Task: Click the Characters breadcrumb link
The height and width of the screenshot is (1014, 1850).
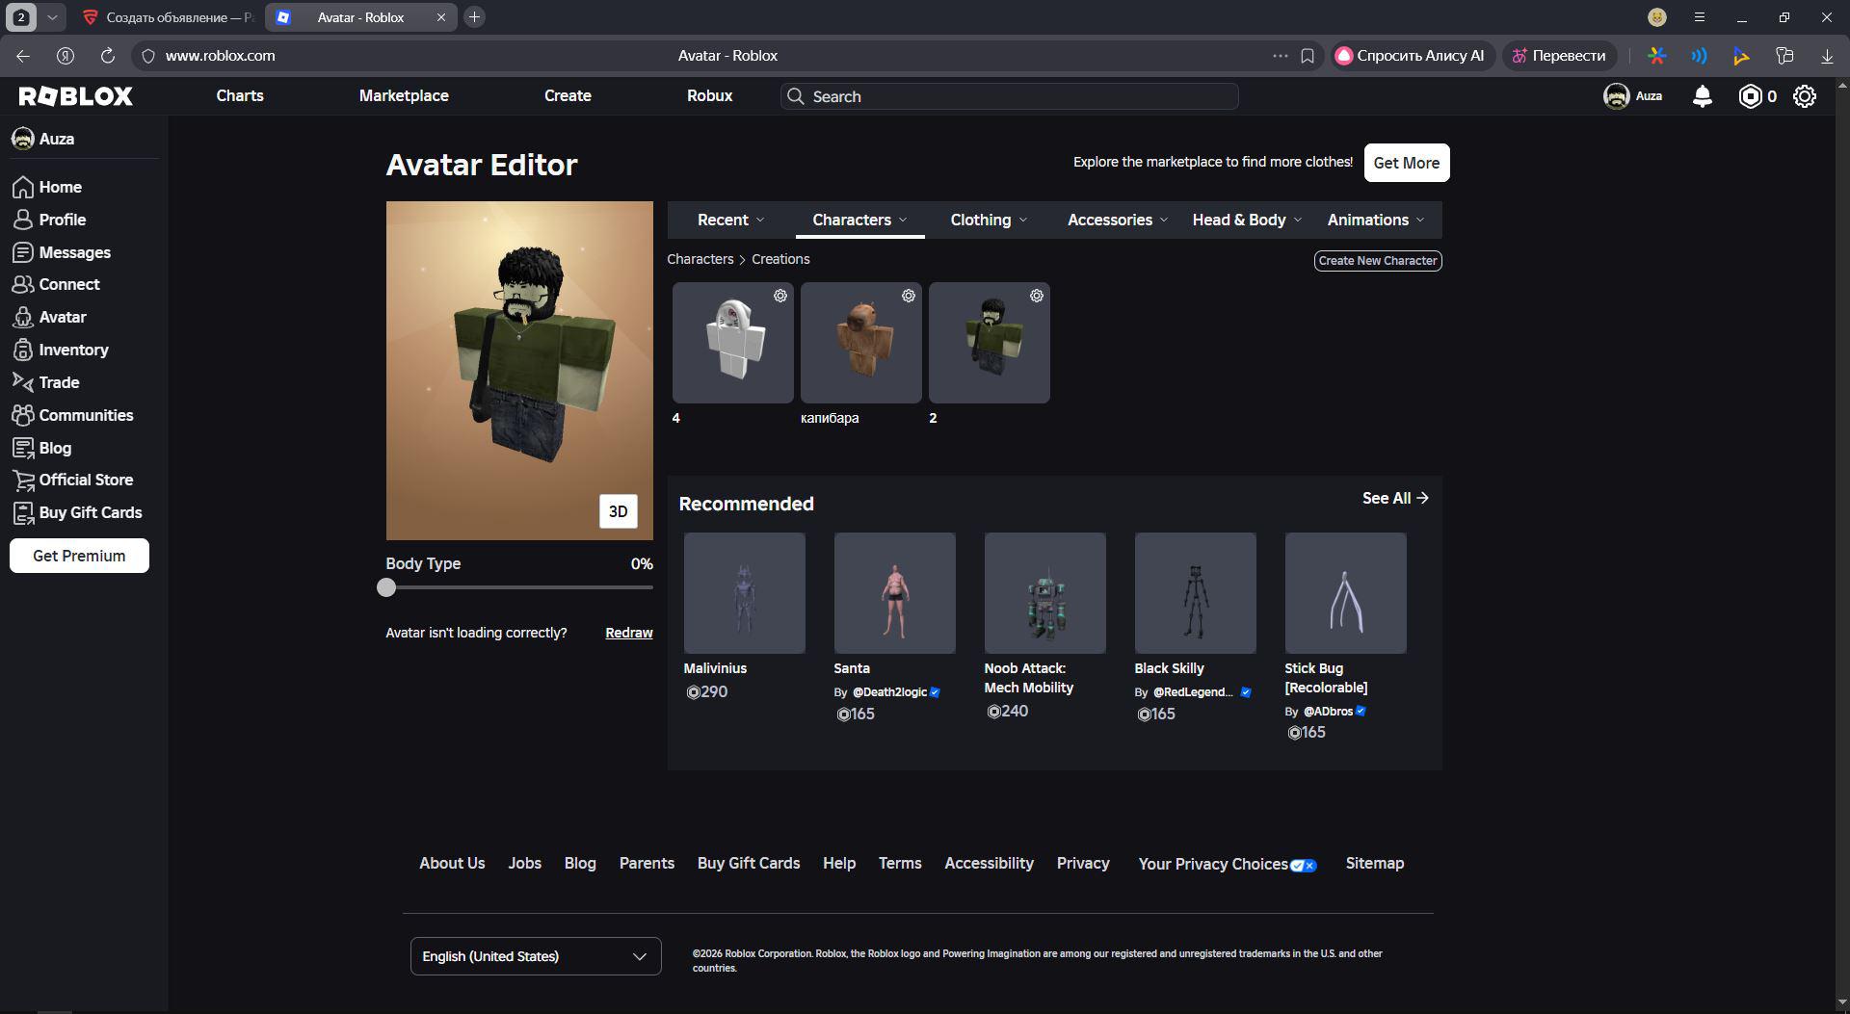Action: tap(700, 259)
